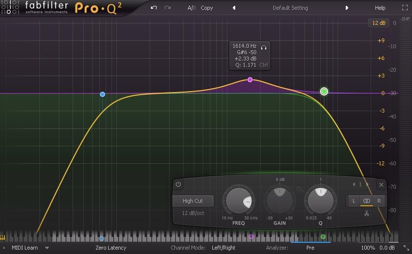Click the gear icon beside the GAIN knob
Image resolution: width=412 pixels, height=254 pixels.
(x=300, y=189)
